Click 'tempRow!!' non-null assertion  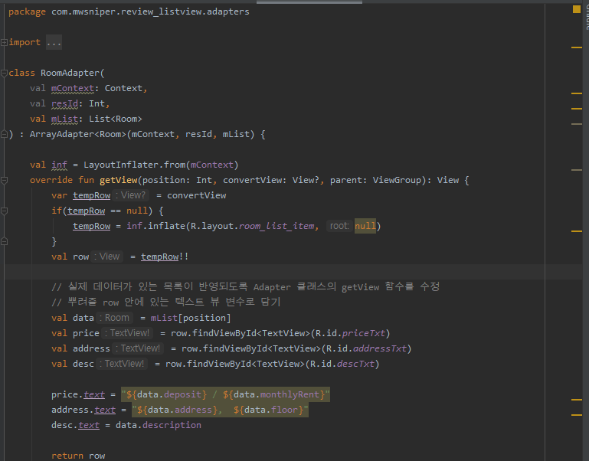[165, 257]
